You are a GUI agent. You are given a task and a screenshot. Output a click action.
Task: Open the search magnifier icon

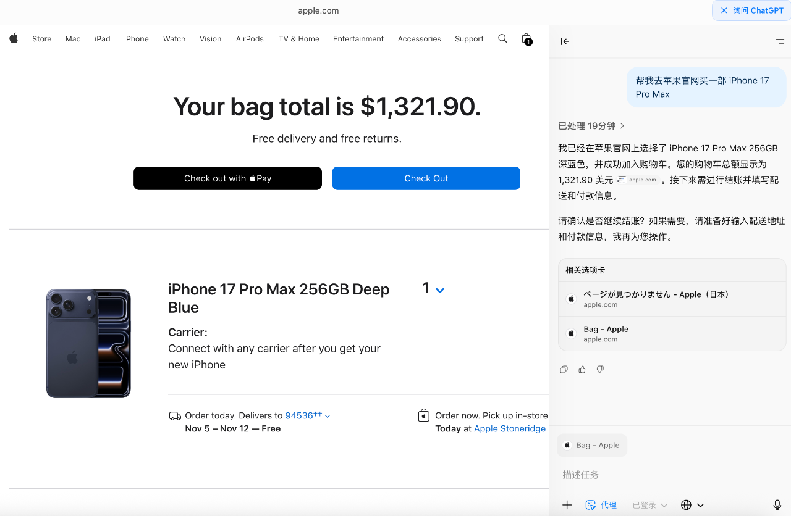[502, 38]
